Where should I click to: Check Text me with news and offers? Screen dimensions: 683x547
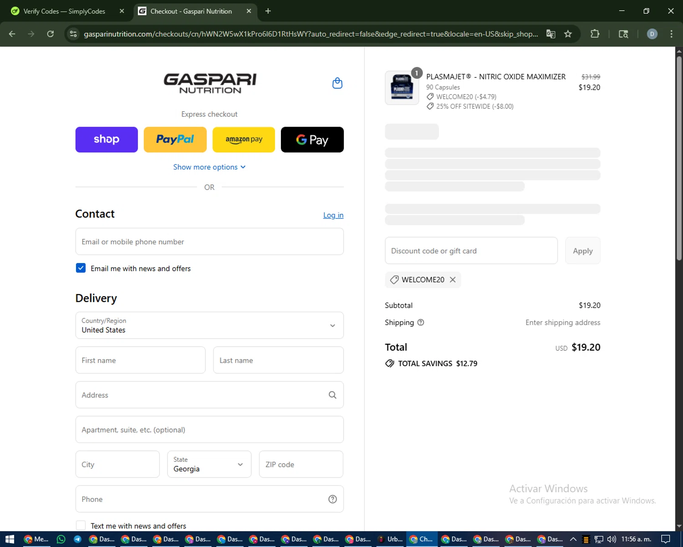(81, 526)
